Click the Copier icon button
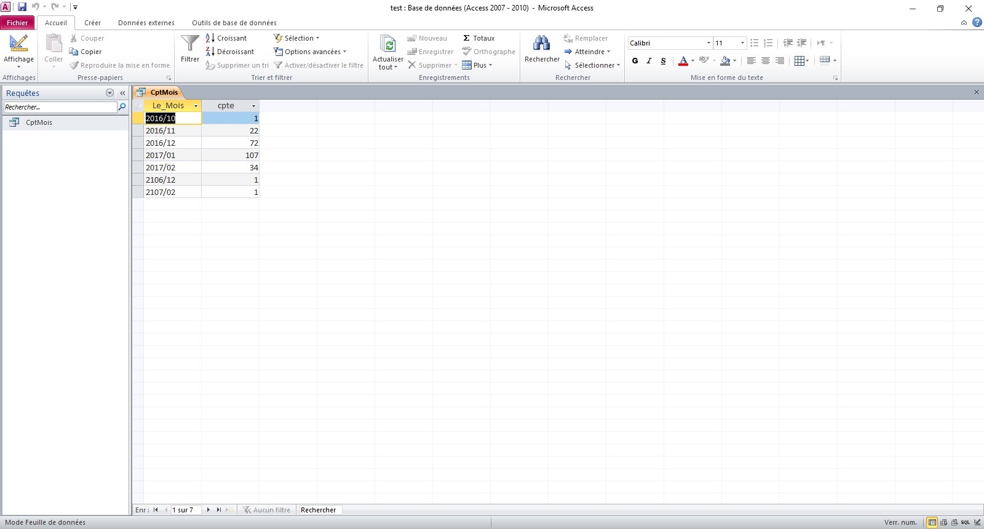Image resolution: width=984 pixels, height=529 pixels. (74, 52)
